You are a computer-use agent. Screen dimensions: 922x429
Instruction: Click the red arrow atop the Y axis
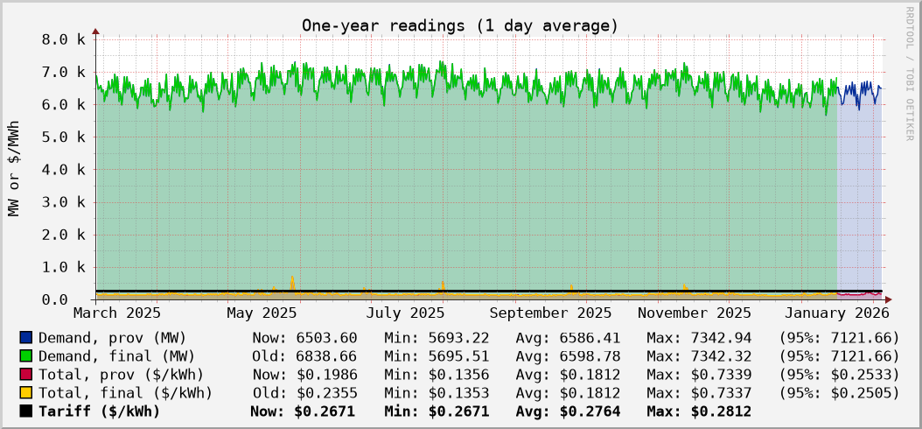(95, 31)
